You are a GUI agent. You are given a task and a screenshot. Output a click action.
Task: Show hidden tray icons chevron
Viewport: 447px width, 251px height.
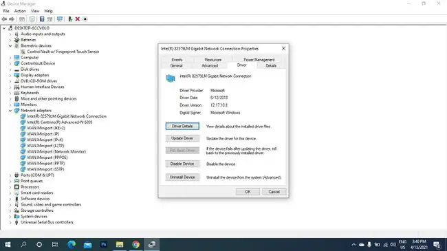tap(353, 244)
